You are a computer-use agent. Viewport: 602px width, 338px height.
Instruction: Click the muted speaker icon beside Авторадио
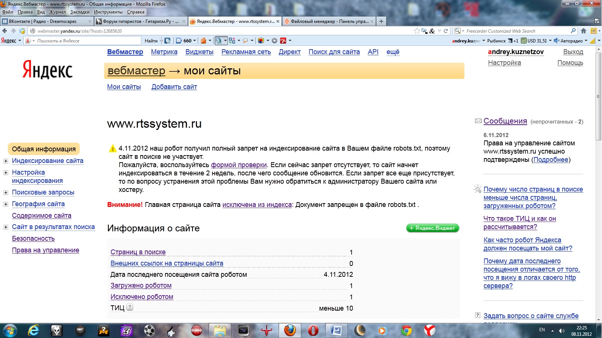[557, 41]
